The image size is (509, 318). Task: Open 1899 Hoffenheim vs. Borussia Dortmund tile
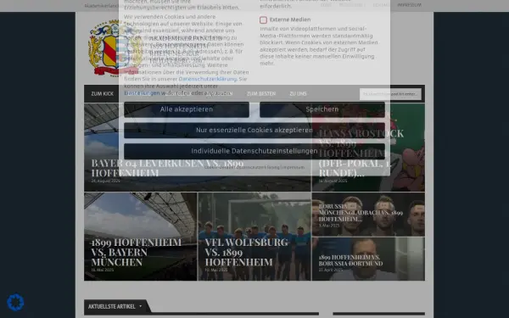368,259
